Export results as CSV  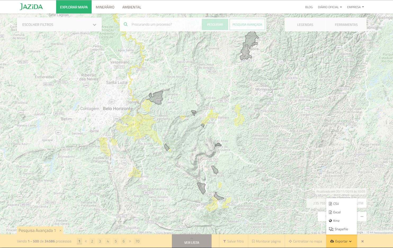342,204
